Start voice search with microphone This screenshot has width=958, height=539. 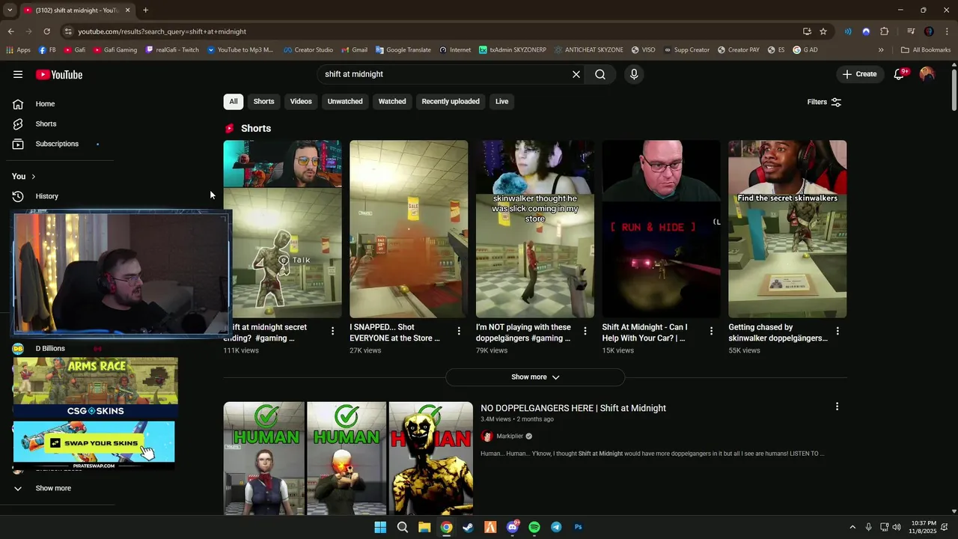click(634, 74)
